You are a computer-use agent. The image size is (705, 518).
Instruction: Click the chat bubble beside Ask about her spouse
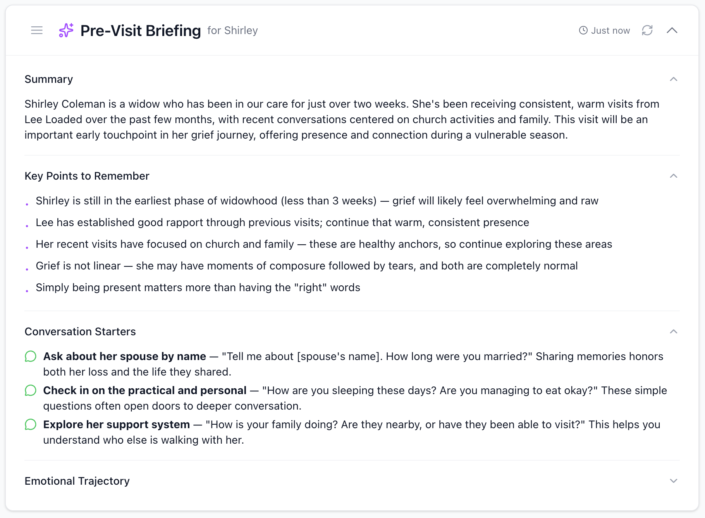click(30, 356)
